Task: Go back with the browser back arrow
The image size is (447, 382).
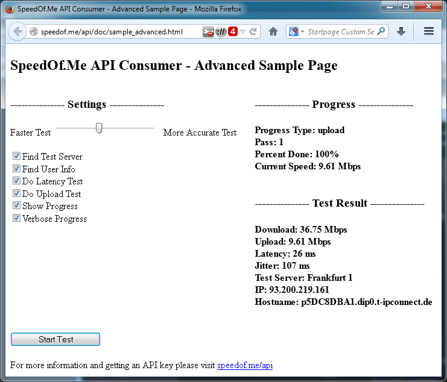Action: [x=17, y=31]
